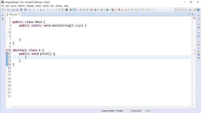Toggle the Use Step Filters button
Screen dimensions: 201x113
click(x=62, y=10)
